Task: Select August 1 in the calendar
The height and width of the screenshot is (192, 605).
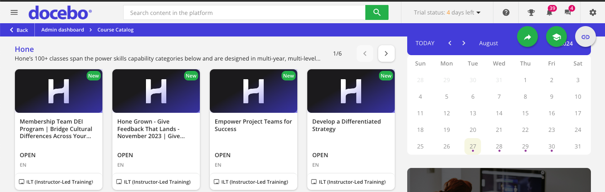Action: [525, 80]
